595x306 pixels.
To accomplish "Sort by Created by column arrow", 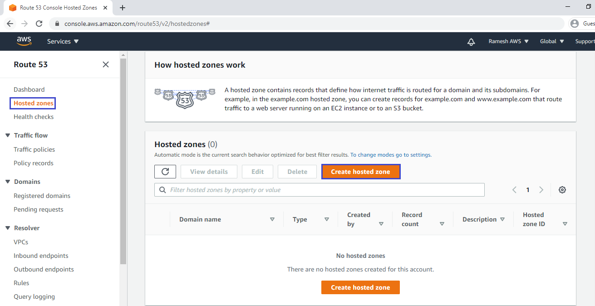I will click(x=381, y=224).
